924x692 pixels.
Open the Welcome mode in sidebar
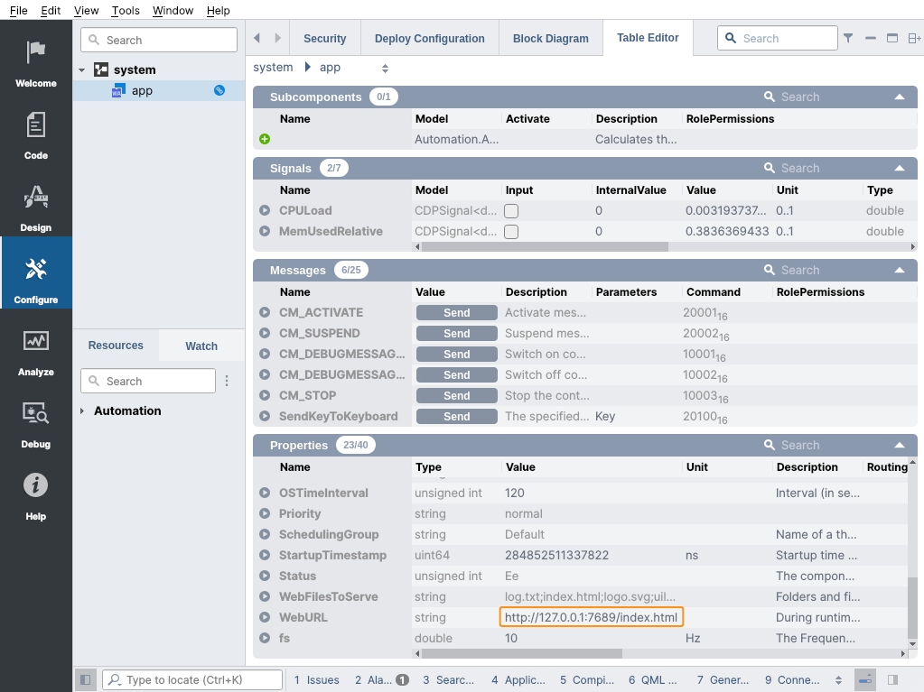click(x=36, y=63)
